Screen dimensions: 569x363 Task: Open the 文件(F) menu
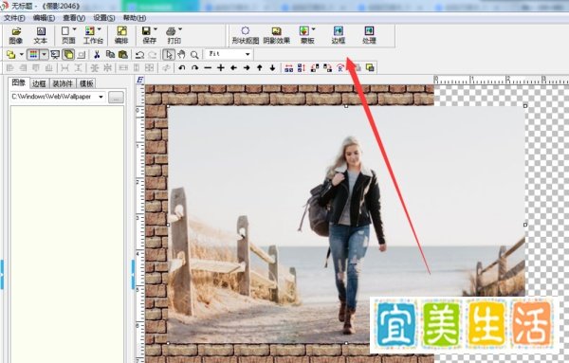click(x=14, y=18)
